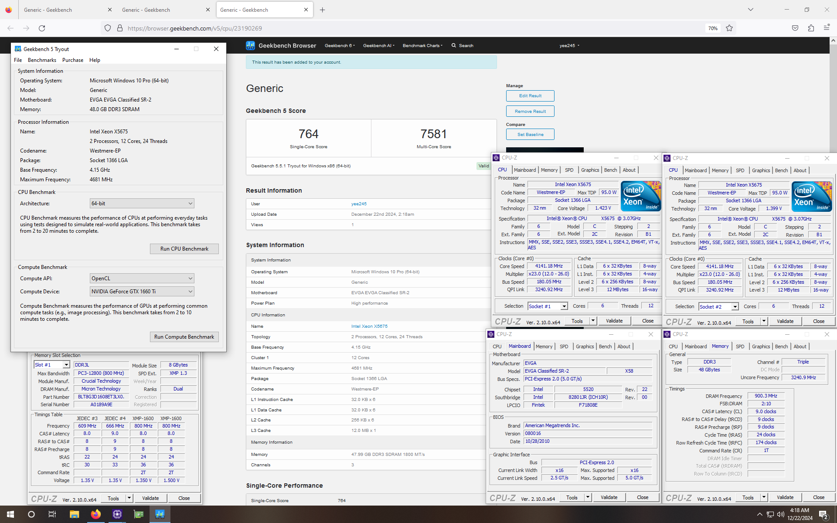Open Tools arrow in Mainboard CPU-Z window

point(588,497)
